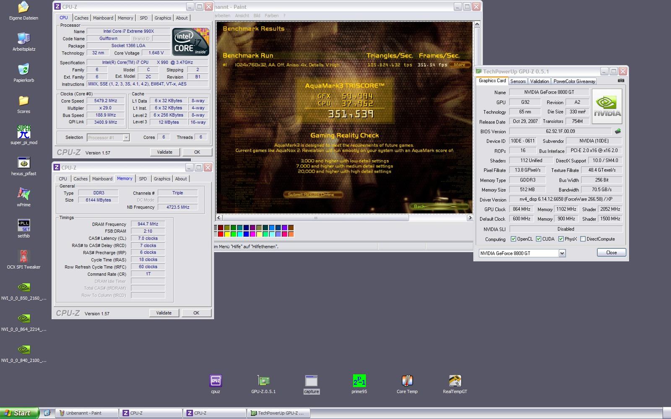671x419 pixels.
Task: Select the NVI_0_0_850_2160 desktop file
Action: pos(24,291)
